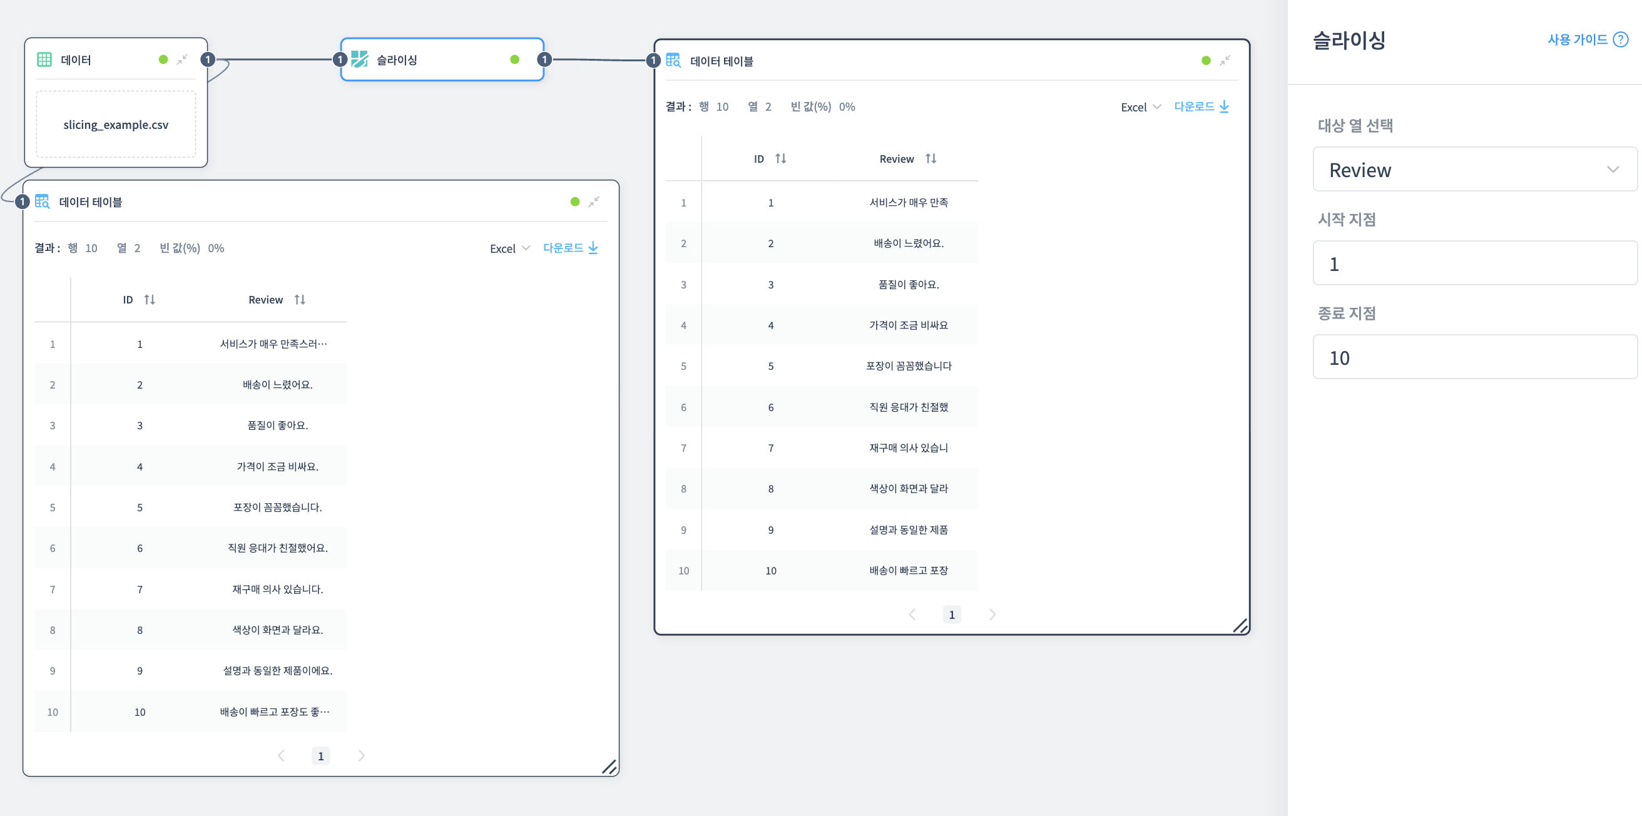Go to next page in left table
This screenshot has width=1642, height=816.
click(362, 755)
